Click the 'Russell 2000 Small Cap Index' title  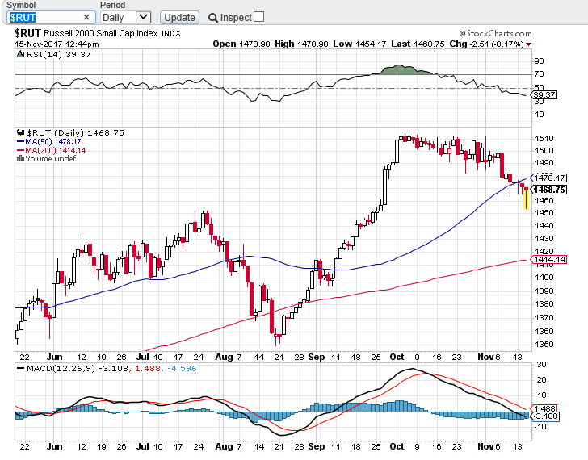101,34
